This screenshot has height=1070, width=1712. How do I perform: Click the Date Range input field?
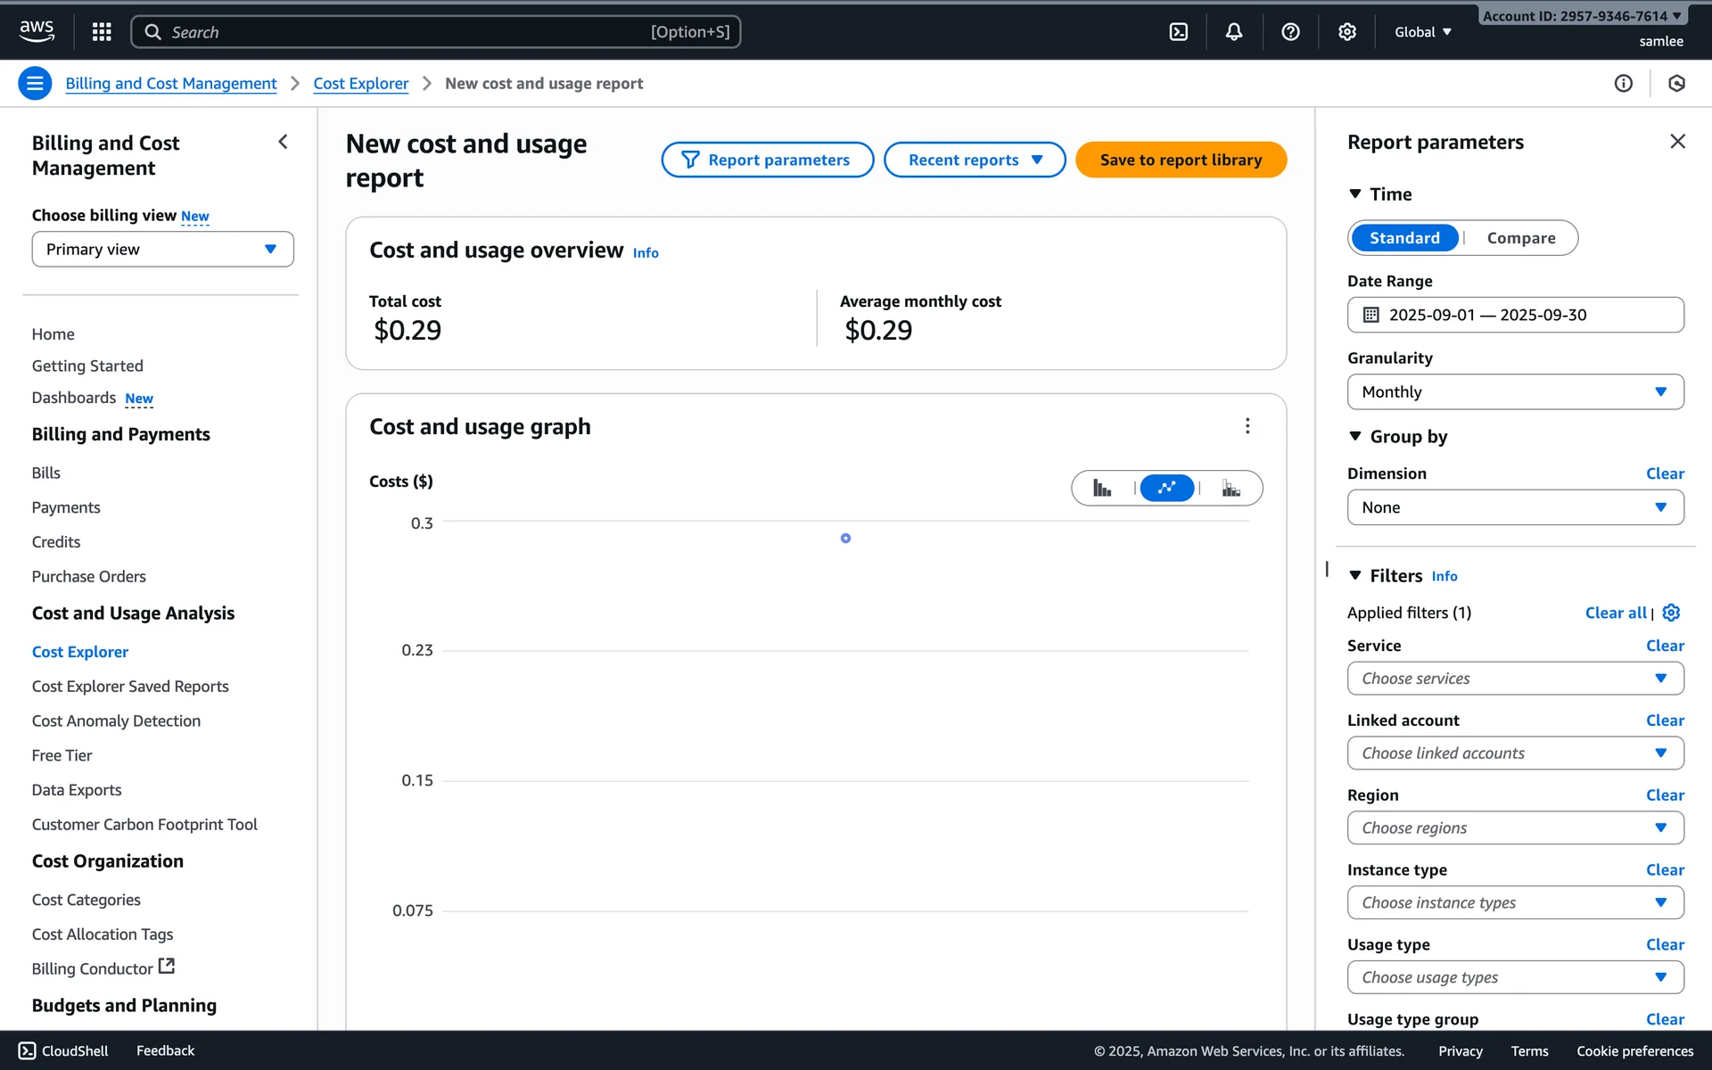pyautogui.click(x=1515, y=315)
